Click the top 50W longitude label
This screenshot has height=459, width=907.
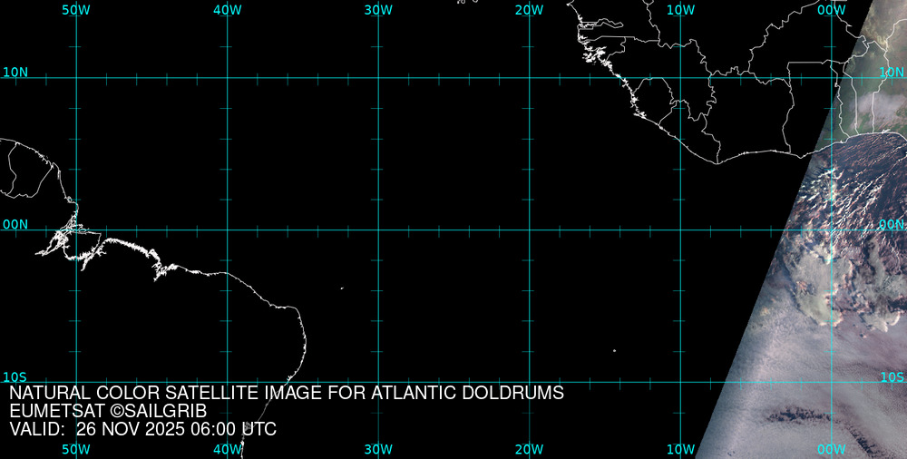[76, 10]
